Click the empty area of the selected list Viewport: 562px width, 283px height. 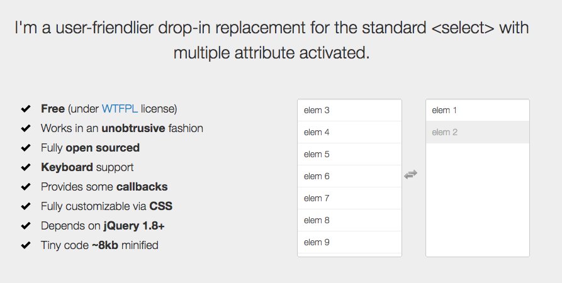coord(478,199)
